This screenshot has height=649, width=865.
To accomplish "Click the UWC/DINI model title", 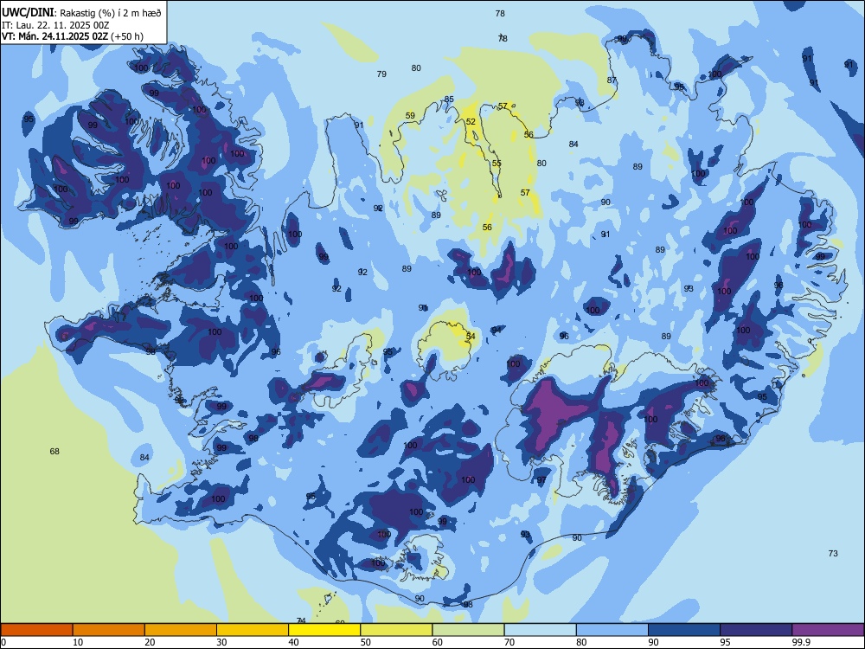I will [x=28, y=11].
